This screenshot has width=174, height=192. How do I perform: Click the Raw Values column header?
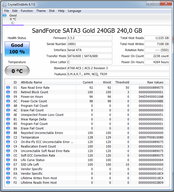point(148,82)
